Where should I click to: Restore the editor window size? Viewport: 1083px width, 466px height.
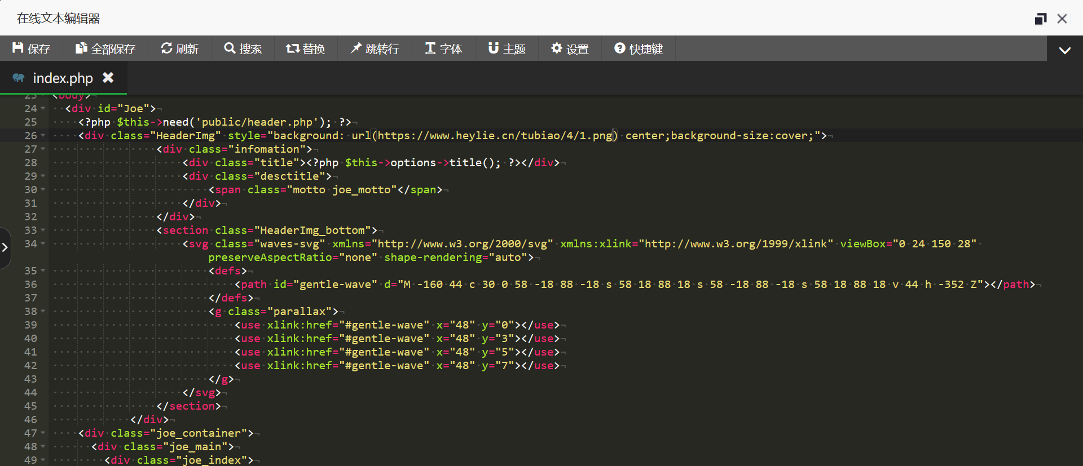coord(1040,19)
